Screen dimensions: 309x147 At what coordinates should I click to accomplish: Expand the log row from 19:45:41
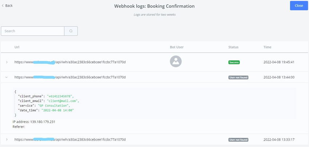tap(7, 62)
